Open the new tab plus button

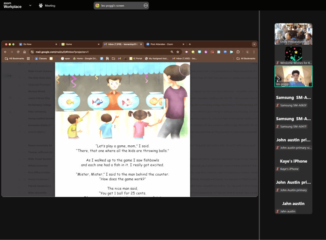pos(190,44)
